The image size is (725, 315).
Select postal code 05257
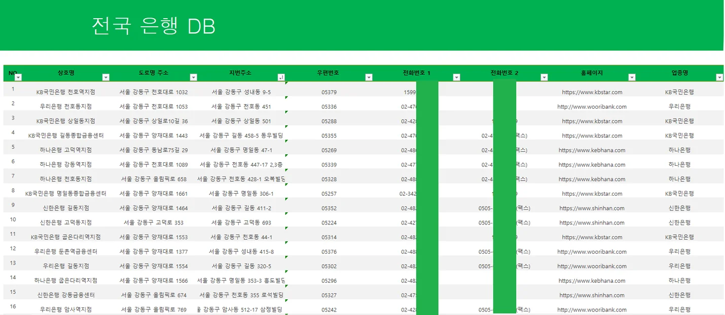[x=329, y=194]
